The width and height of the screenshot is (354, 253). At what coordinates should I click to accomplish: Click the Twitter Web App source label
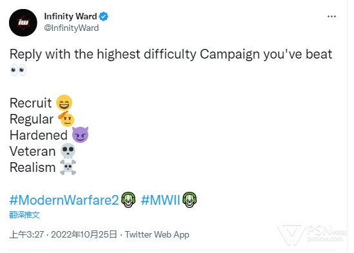pos(157,234)
